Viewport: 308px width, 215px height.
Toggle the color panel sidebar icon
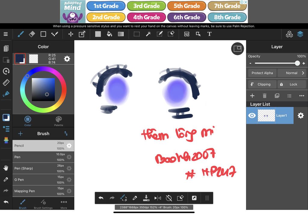6,117
